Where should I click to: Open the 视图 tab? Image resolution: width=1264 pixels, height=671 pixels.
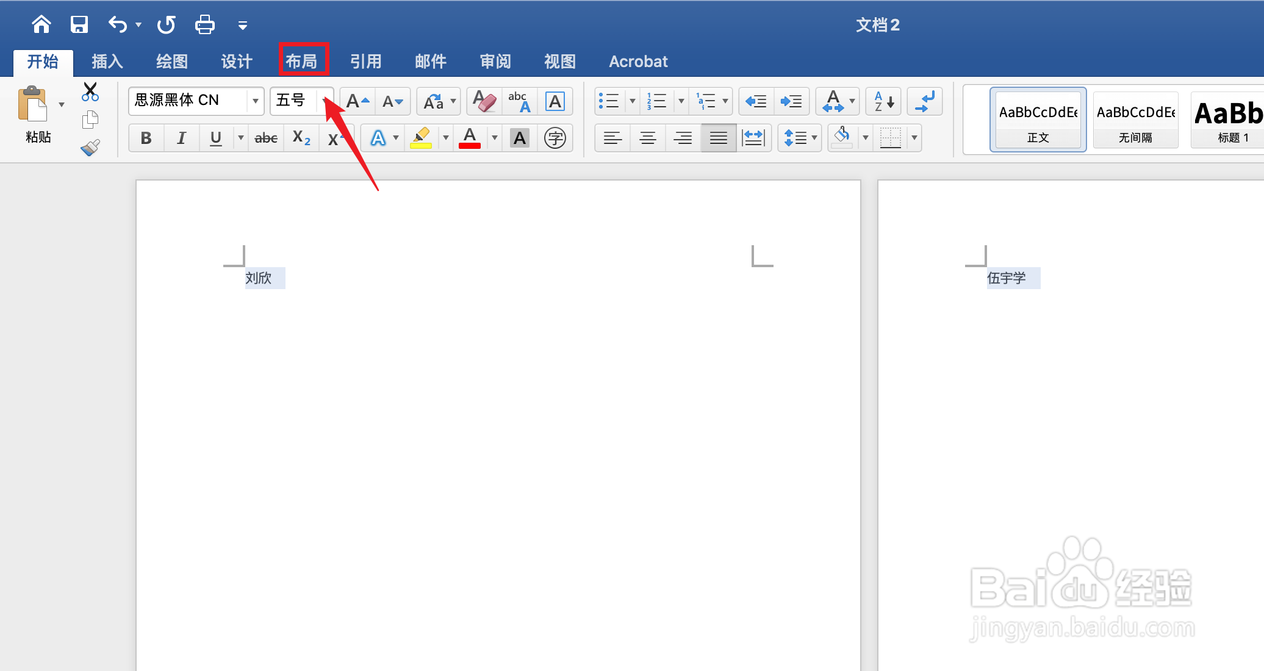560,62
